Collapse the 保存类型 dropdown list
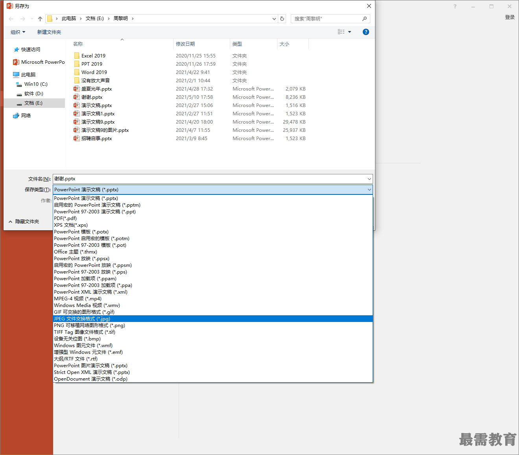The width and height of the screenshot is (519, 455). pyautogui.click(x=369, y=190)
